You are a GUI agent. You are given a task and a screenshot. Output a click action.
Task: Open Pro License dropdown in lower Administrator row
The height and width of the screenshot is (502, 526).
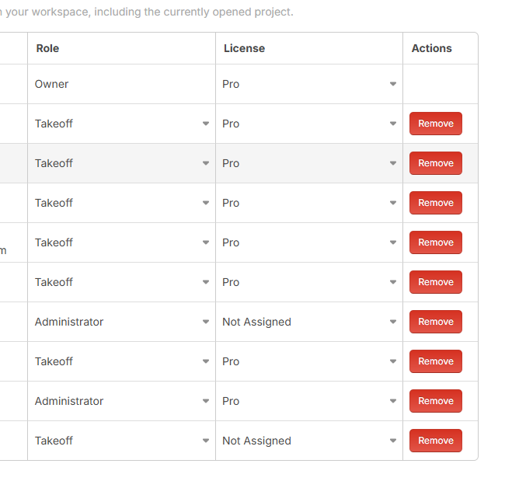click(x=309, y=401)
